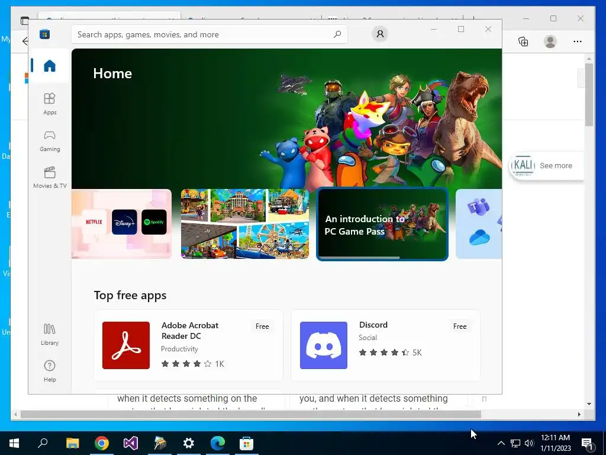Screen dimensions: 606x455
Task: Open the volume control in tray
Action: click(529, 443)
